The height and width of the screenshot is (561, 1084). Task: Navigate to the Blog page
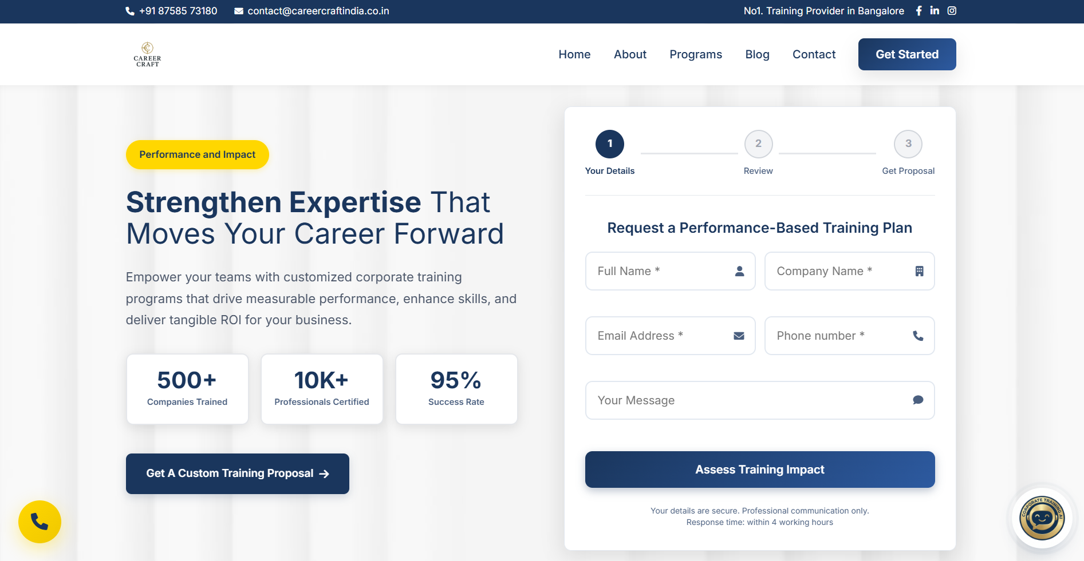pyautogui.click(x=757, y=54)
